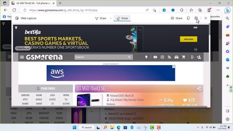This screenshot has height=131, width=233.
Task: Select the Erase tool
Action: click(122, 18)
